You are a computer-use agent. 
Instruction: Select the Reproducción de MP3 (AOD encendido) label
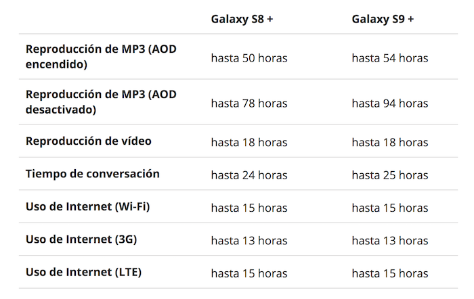[101, 56]
